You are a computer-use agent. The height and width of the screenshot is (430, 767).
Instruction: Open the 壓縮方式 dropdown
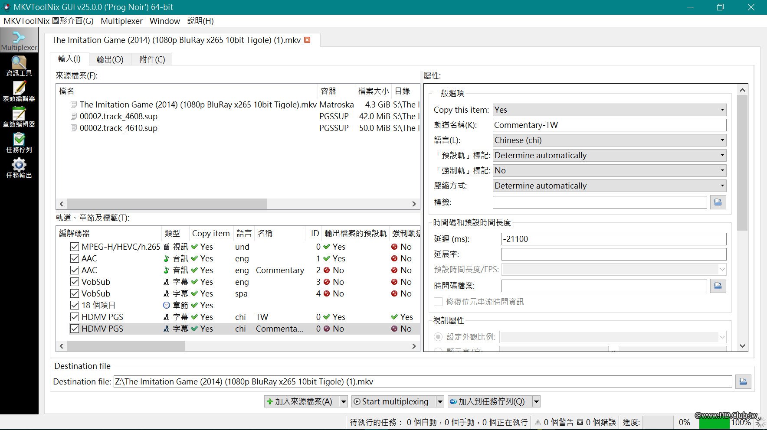[x=610, y=186]
